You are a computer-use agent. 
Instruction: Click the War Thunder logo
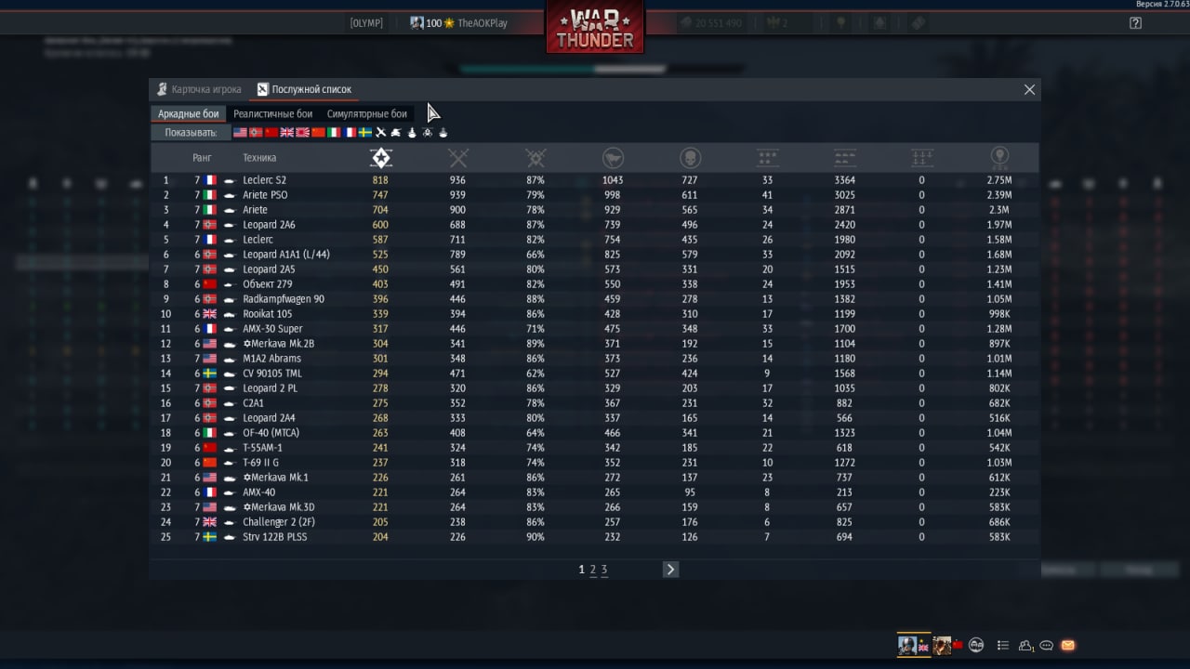[595, 28]
